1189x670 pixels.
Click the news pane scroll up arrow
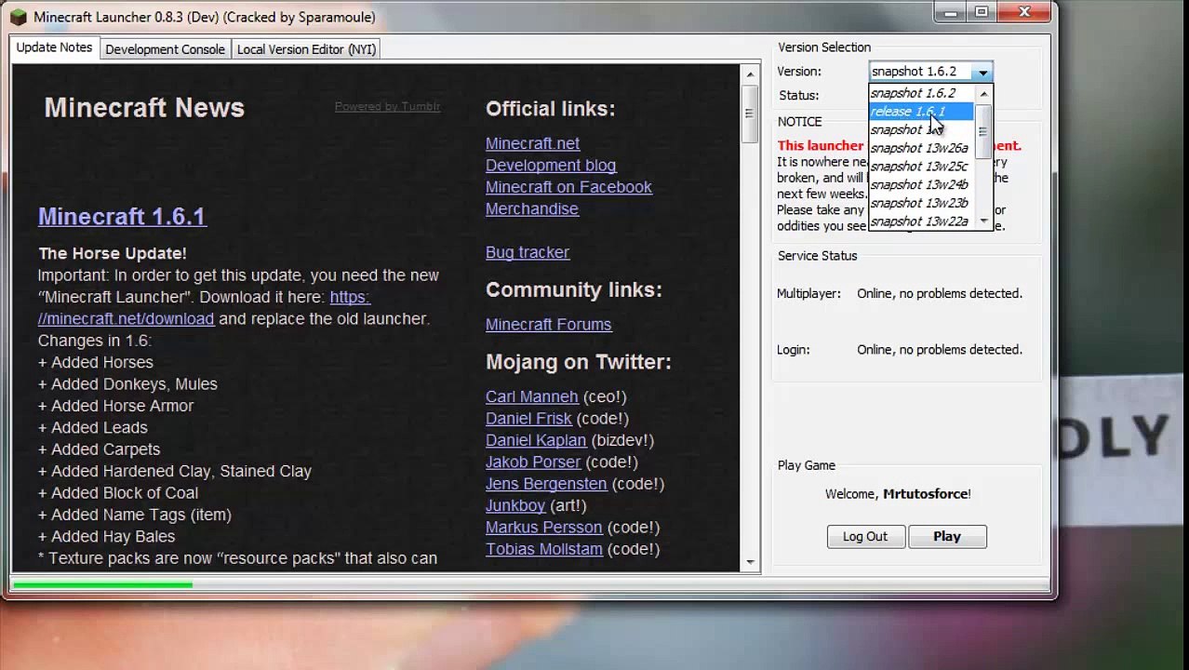pyautogui.click(x=750, y=74)
